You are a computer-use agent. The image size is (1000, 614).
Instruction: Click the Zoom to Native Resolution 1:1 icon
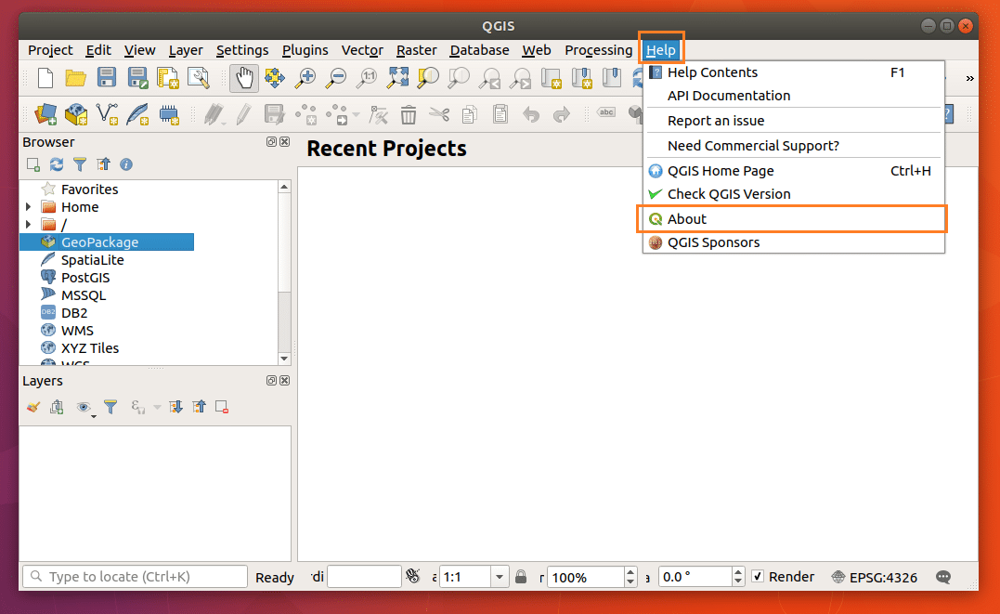tap(367, 78)
